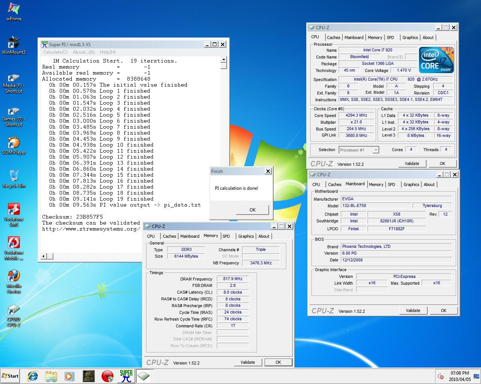Click OK in the CPU tab window
This screenshot has width=481, height=384.
tap(442, 163)
